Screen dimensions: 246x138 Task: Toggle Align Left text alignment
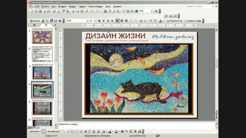point(118,21)
